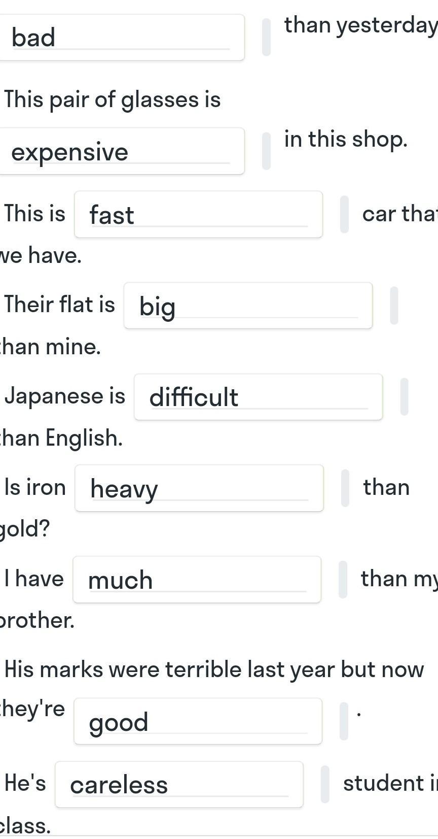The image size is (438, 839).
Task: Click the gray bar after the 'good' field
Action: click(344, 721)
